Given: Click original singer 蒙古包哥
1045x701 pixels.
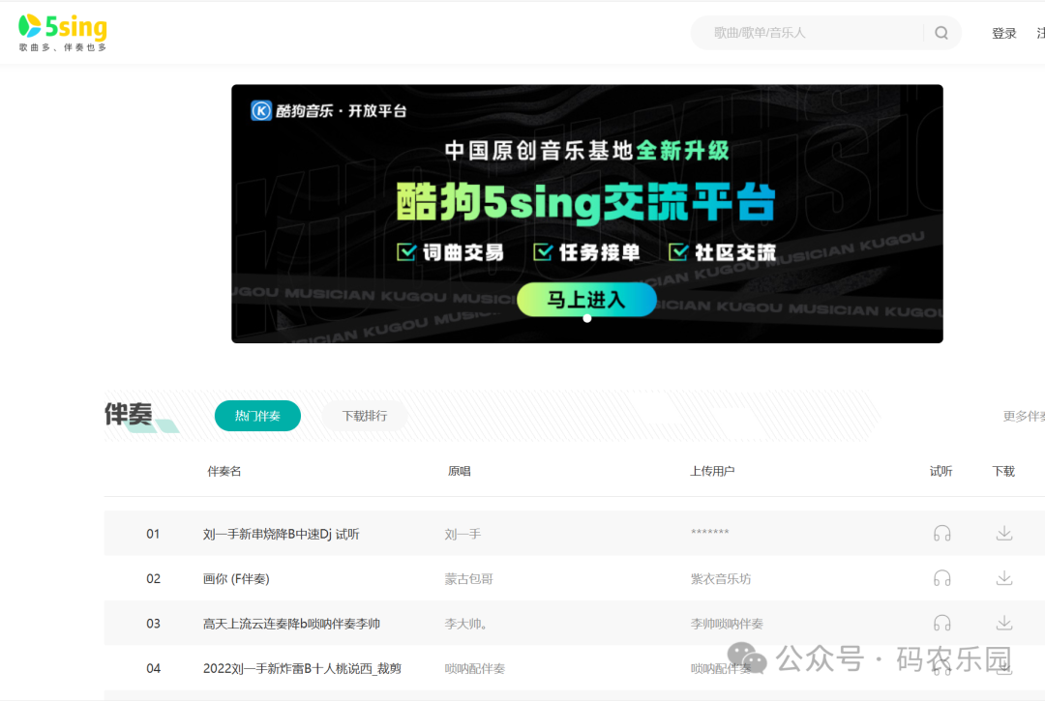Looking at the screenshot, I should click(468, 578).
